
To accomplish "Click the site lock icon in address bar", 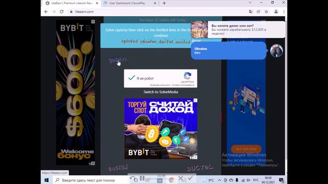I will 71,12.
